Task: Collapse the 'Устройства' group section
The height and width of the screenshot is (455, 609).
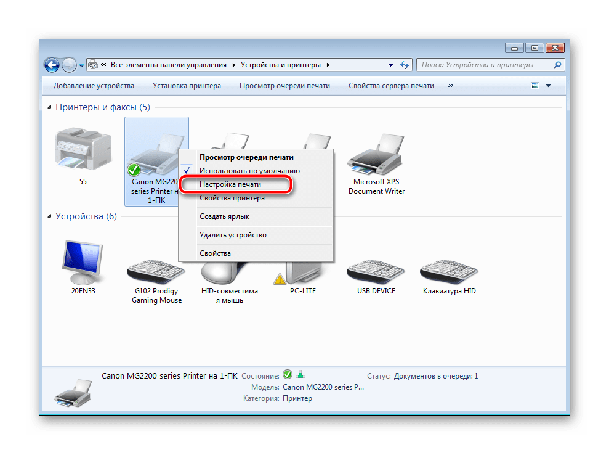Action: click(x=50, y=216)
